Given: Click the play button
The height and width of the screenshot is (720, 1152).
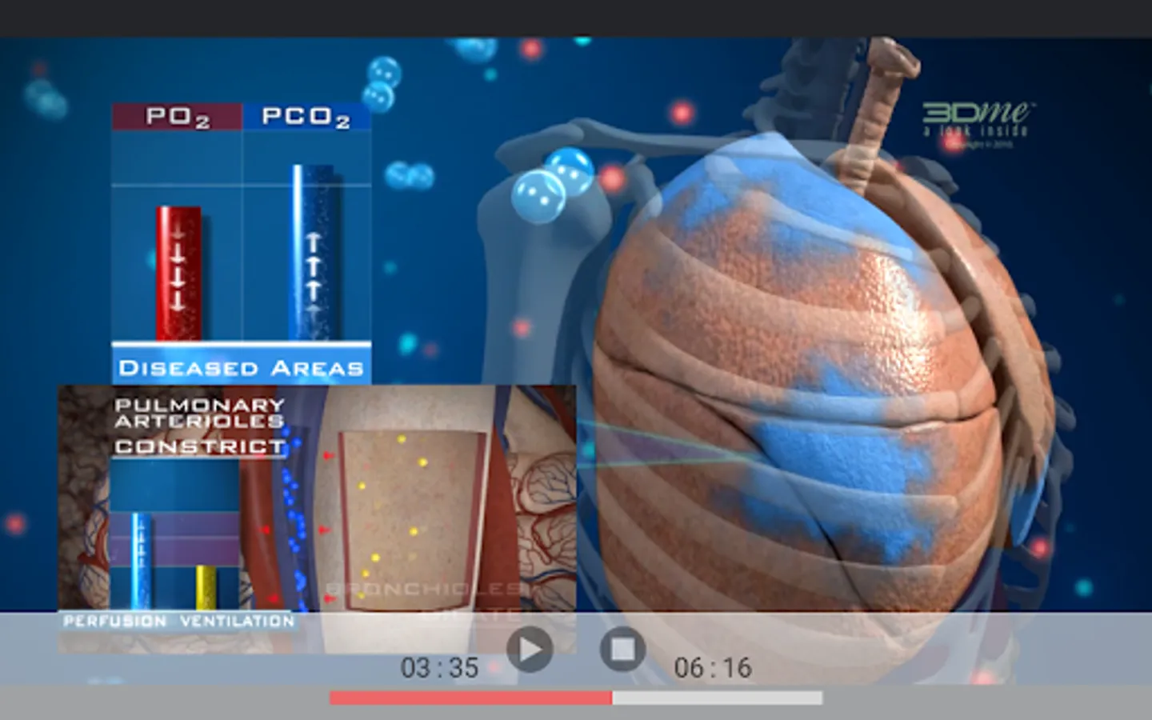Looking at the screenshot, I should click(530, 649).
